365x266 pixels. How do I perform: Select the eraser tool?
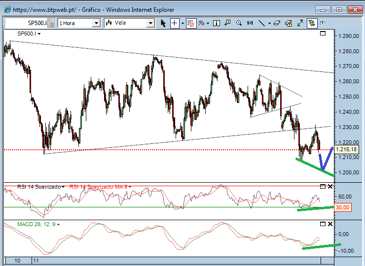277,23
